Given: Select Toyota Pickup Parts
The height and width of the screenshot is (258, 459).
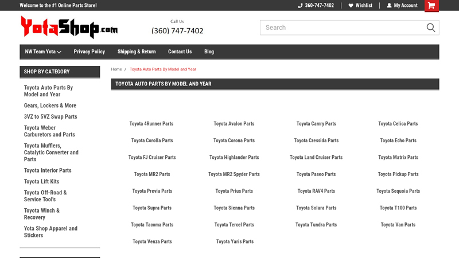Looking at the screenshot, I should point(398,174).
